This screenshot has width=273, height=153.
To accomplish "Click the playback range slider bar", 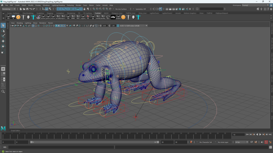I will click(x=94, y=142).
